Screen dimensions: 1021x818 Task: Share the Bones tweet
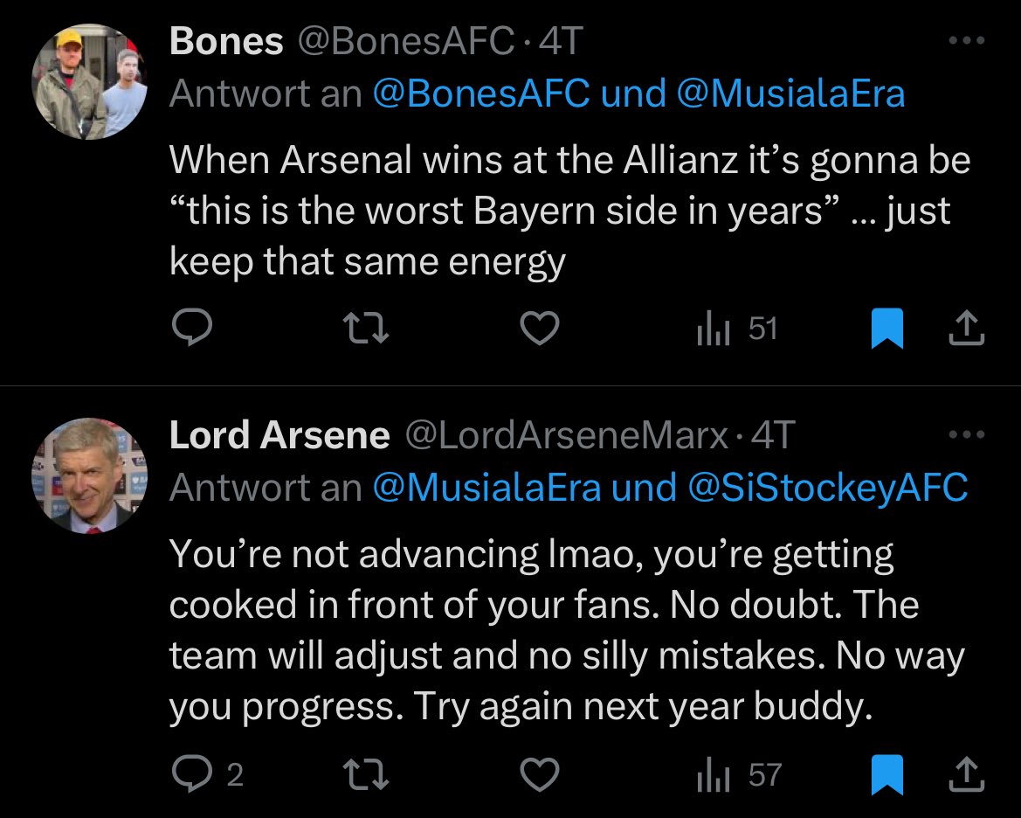(966, 329)
